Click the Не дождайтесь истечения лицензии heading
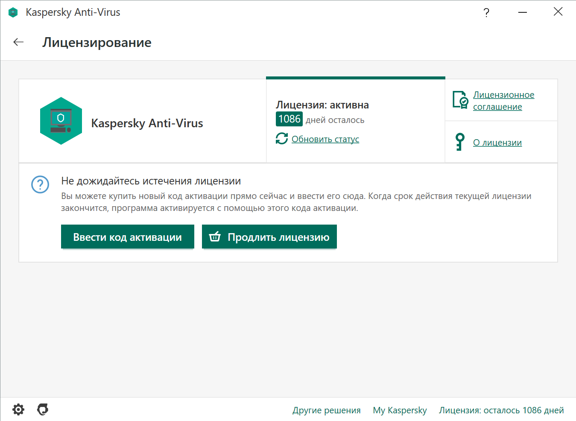 (x=151, y=181)
